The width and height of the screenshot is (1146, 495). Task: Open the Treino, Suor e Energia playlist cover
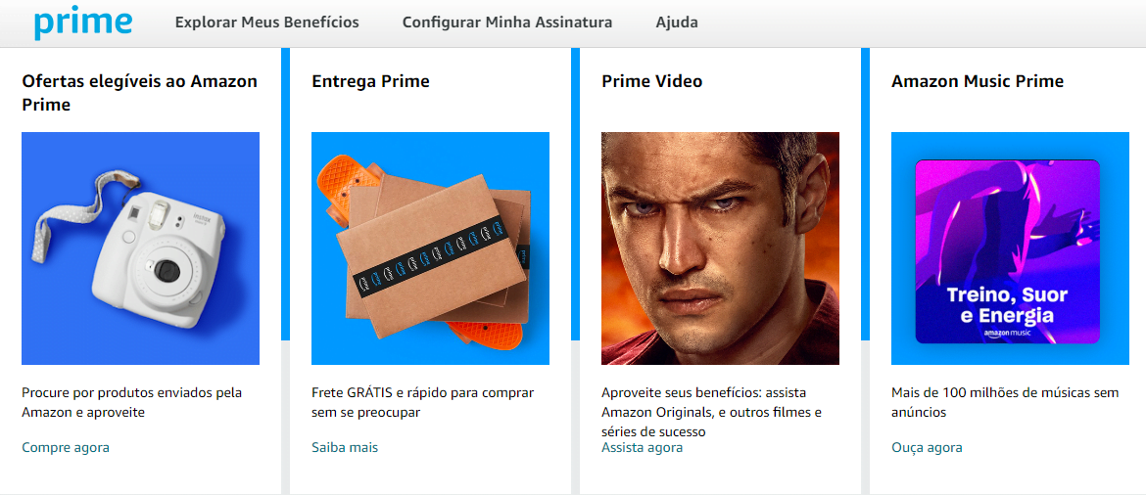(1007, 251)
